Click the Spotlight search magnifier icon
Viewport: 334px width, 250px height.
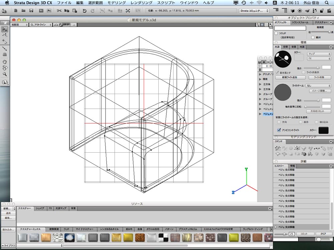[x=327, y=3]
